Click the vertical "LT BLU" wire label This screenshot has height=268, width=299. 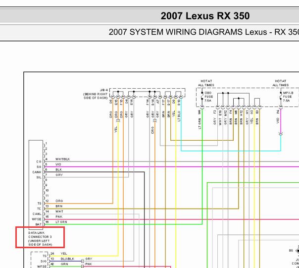179,116
